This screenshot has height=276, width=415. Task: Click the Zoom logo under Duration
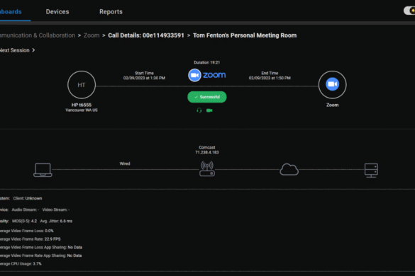206,75
